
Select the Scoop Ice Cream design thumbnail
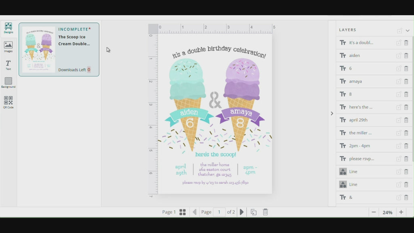pyautogui.click(x=38, y=50)
